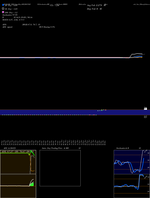Open the empty Intra Day Trading Price chart
The width and height of the screenshot is (150, 198).
[60, 168]
